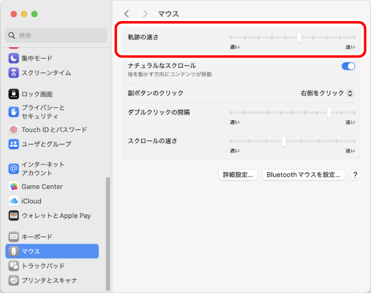Image resolution: width=371 pixels, height=293 pixels.
Task: Click the 詳細設定... button
Action: [x=239, y=175]
